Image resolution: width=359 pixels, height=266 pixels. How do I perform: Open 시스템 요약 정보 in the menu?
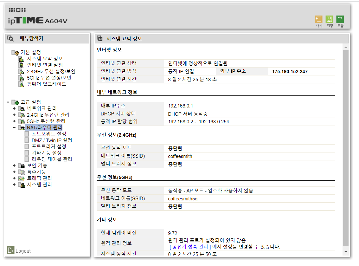pyautogui.click(x=45, y=59)
